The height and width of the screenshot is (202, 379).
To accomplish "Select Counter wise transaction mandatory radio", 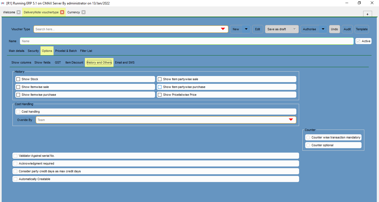I will (x=308, y=137).
